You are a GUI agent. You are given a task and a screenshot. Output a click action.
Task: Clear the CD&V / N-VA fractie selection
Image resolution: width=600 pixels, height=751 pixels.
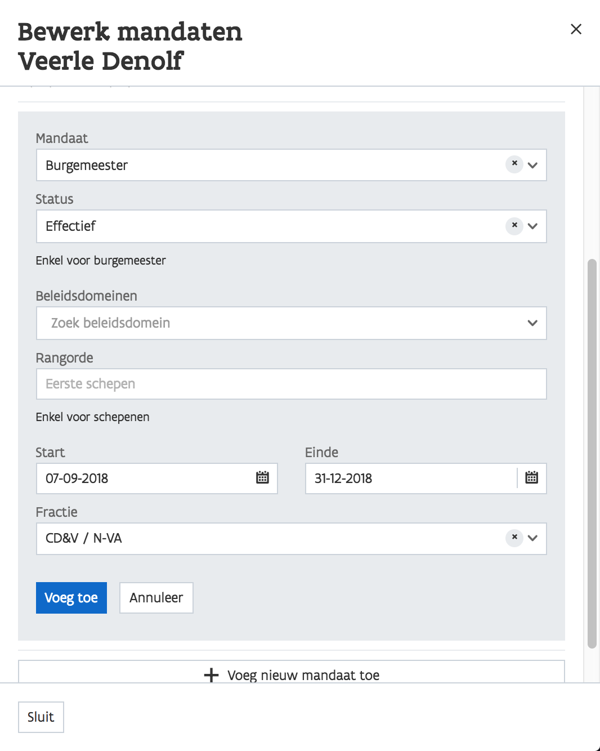(x=514, y=538)
